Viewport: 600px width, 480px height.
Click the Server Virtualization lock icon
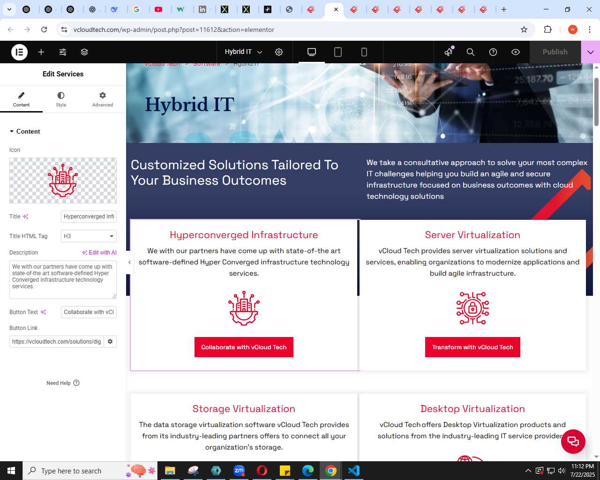coord(472,308)
